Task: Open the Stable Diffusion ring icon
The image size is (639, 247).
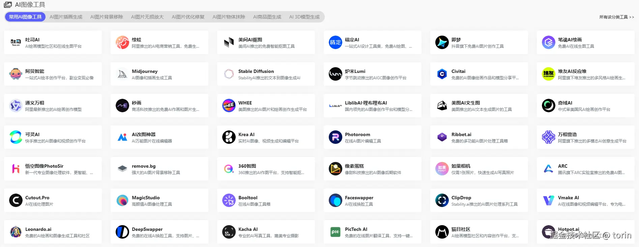Action: 229,74
